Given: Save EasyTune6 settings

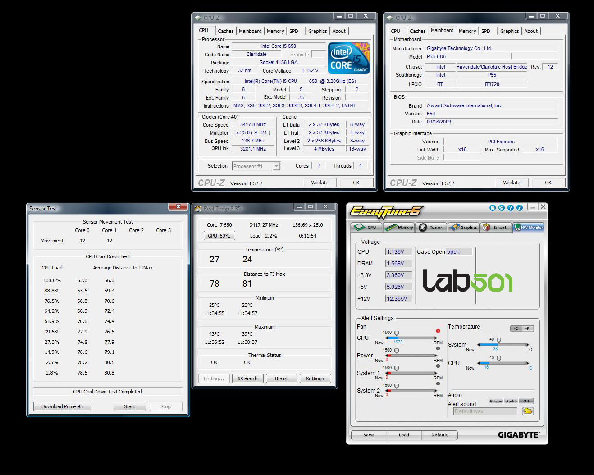Looking at the screenshot, I should (x=369, y=435).
